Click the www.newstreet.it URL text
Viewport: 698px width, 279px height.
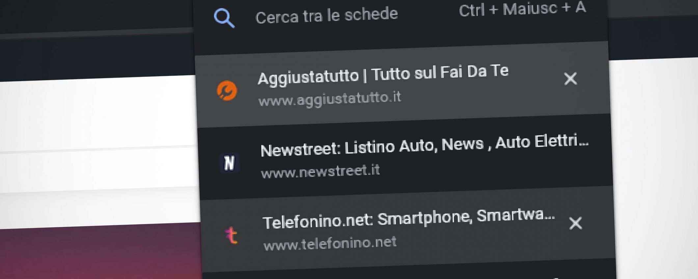320,171
